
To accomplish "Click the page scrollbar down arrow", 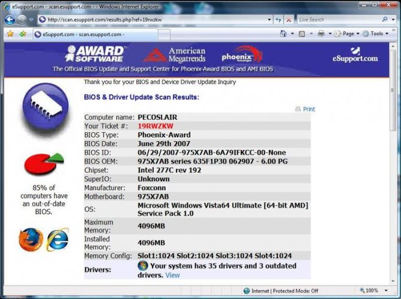I will 393,281.
